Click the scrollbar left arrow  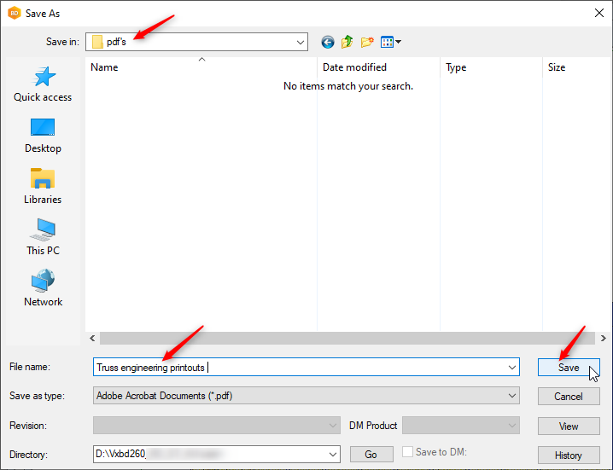[92, 338]
